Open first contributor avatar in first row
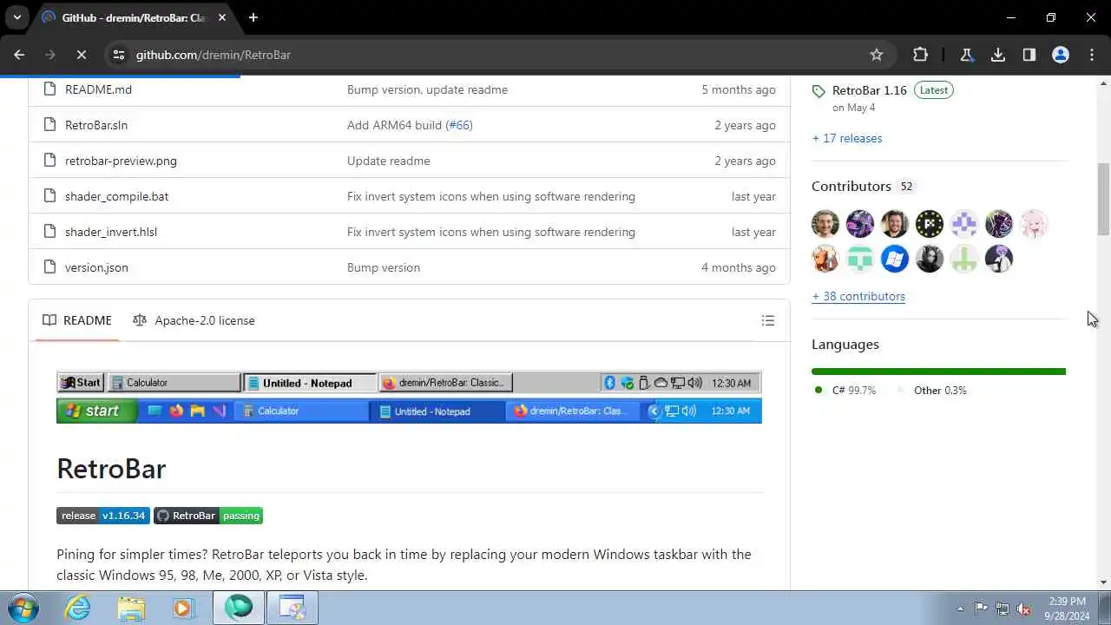The image size is (1111, 625). click(825, 224)
